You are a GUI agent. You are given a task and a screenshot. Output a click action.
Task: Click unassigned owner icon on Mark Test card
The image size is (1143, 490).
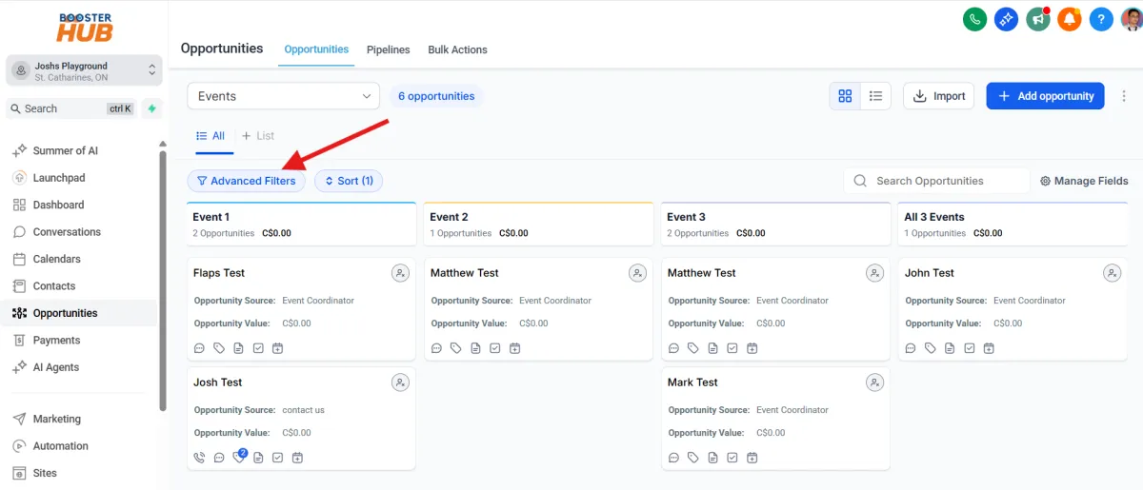pyautogui.click(x=875, y=382)
